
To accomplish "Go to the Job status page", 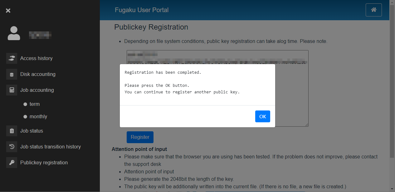I will click(32, 131).
